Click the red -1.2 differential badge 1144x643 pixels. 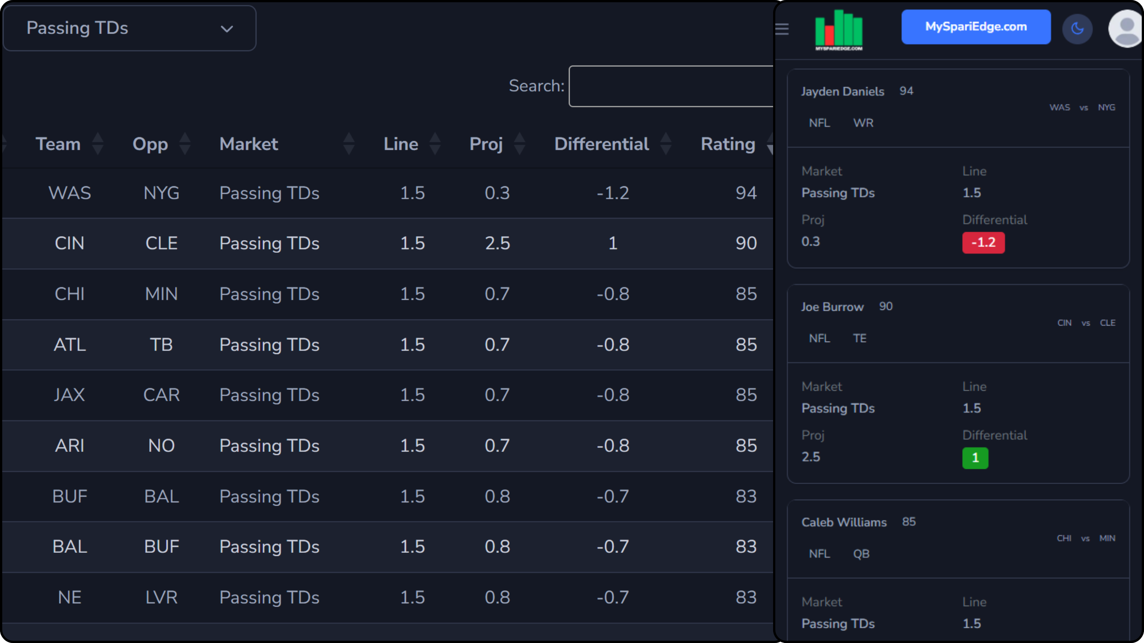click(x=983, y=242)
